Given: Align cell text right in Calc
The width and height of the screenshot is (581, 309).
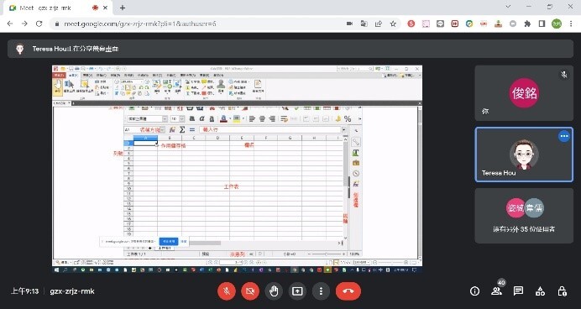Looking at the screenshot, I should [272, 119].
